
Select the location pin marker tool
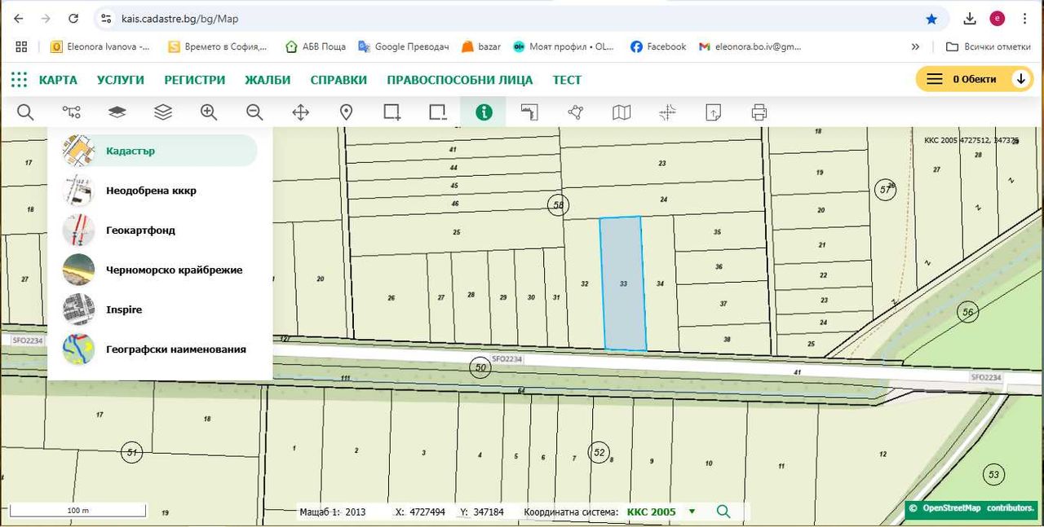pos(346,112)
